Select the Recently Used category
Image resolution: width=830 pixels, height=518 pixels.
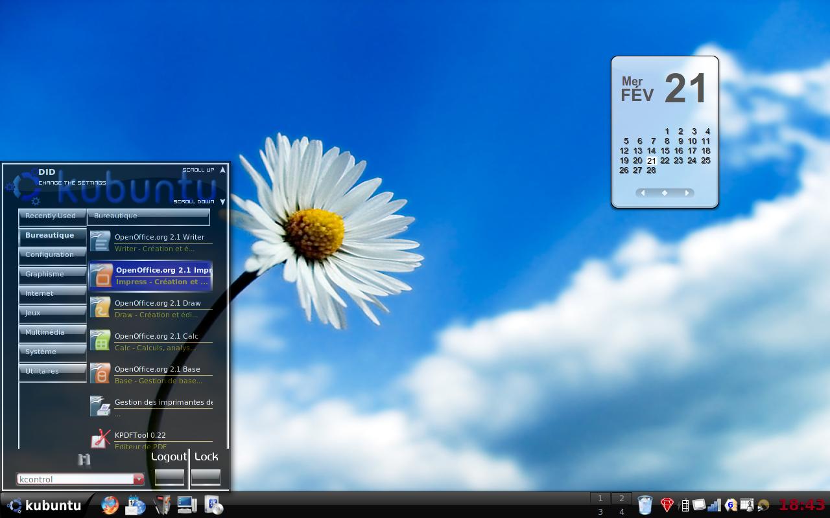tap(52, 216)
